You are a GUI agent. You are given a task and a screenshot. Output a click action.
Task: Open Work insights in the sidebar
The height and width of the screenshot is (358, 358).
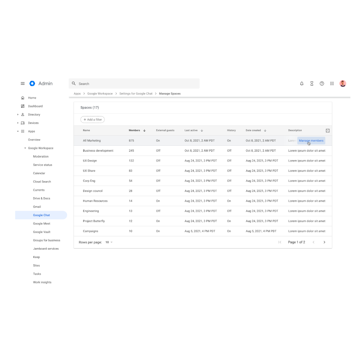pos(42,282)
